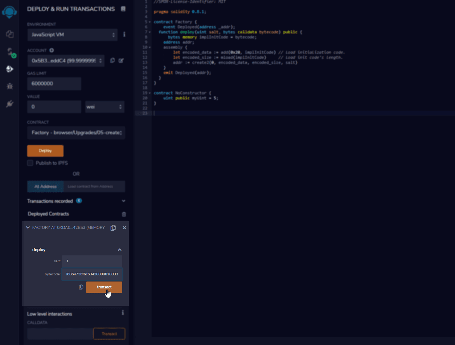Collapse the Factory deployed contract
This screenshot has height=345, width=455.
[x=28, y=227]
